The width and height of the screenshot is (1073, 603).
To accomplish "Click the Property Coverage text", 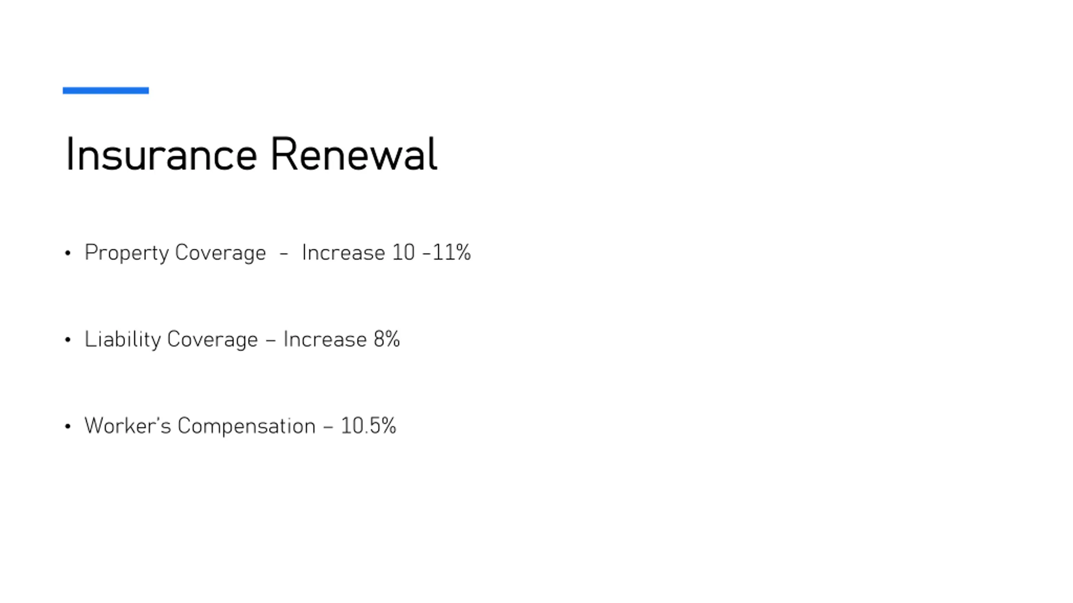I will click(x=175, y=253).
